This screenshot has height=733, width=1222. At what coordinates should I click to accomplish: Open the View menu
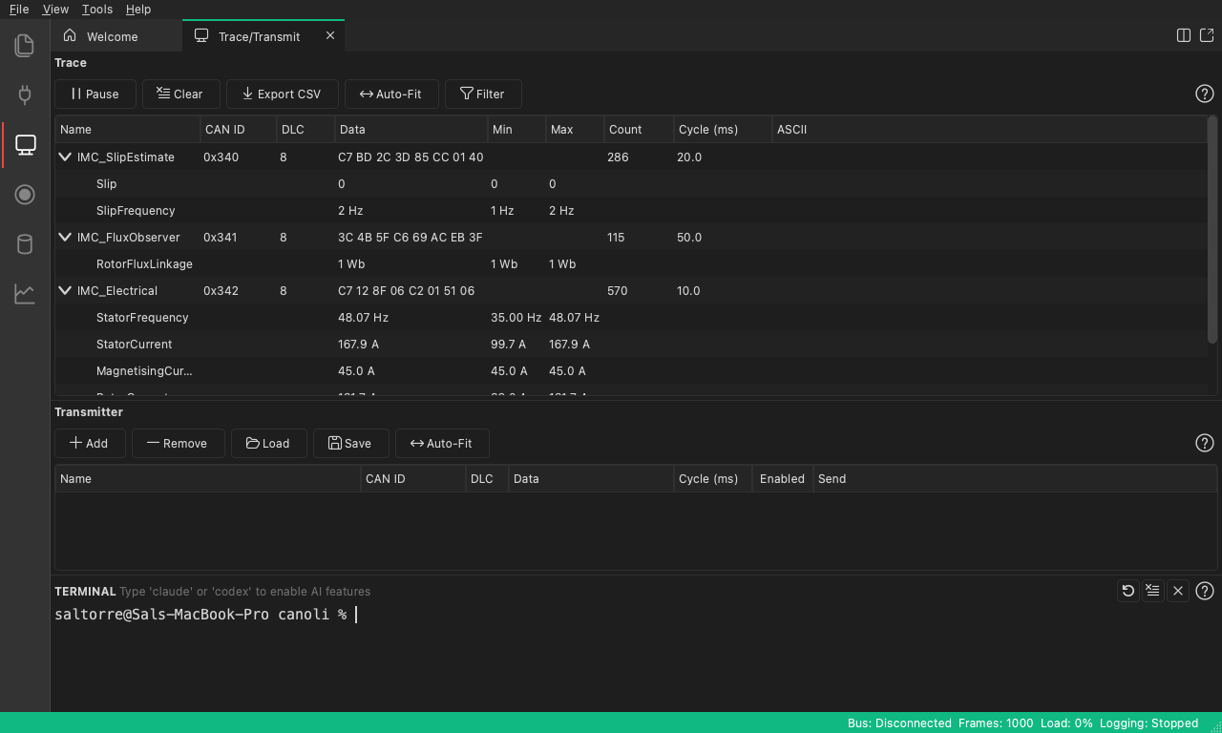coord(55,9)
